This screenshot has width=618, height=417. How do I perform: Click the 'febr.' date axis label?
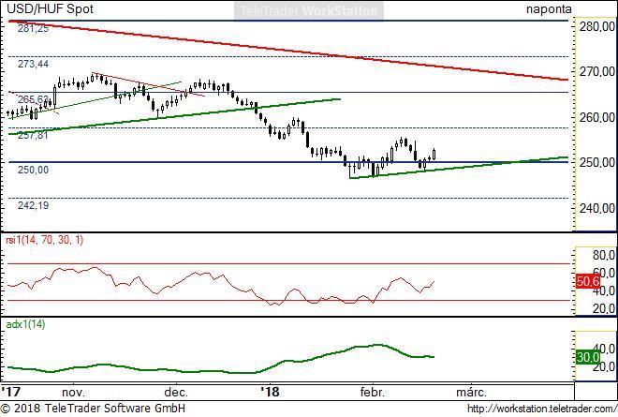[x=372, y=392]
